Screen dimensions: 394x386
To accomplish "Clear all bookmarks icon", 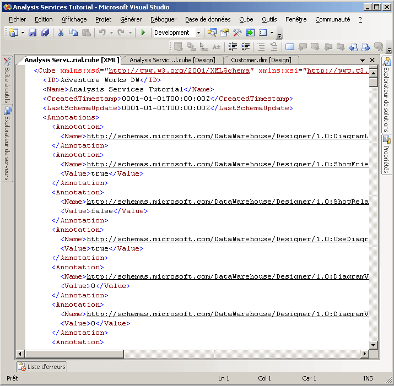I will pyautogui.click(x=379, y=47).
